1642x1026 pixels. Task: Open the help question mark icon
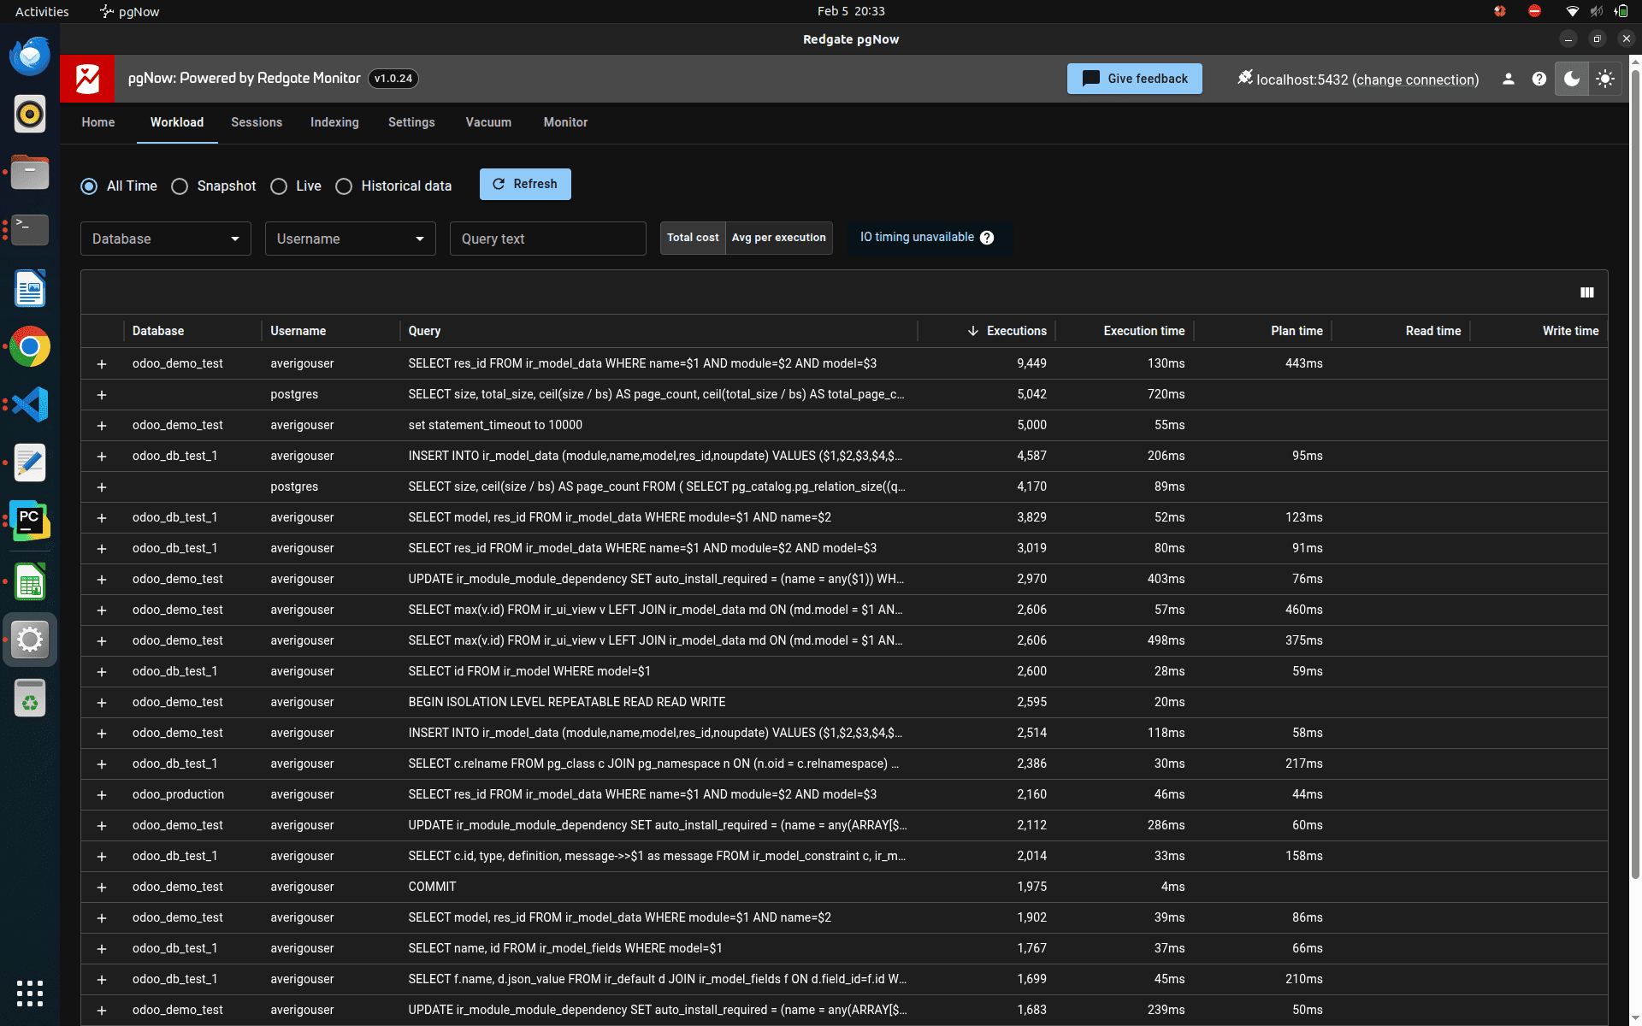(x=1539, y=79)
